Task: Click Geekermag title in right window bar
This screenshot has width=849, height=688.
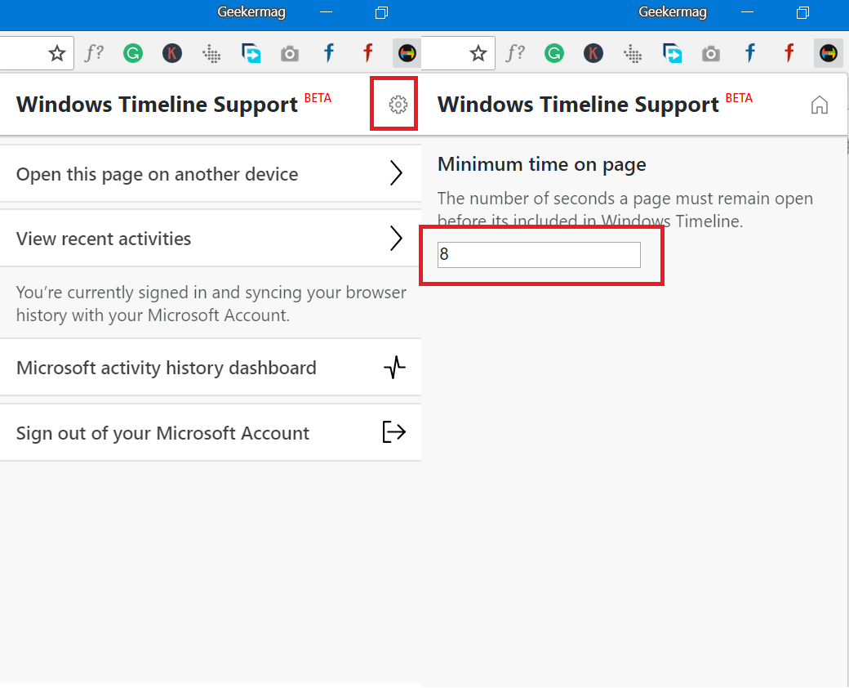Action: tap(673, 12)
